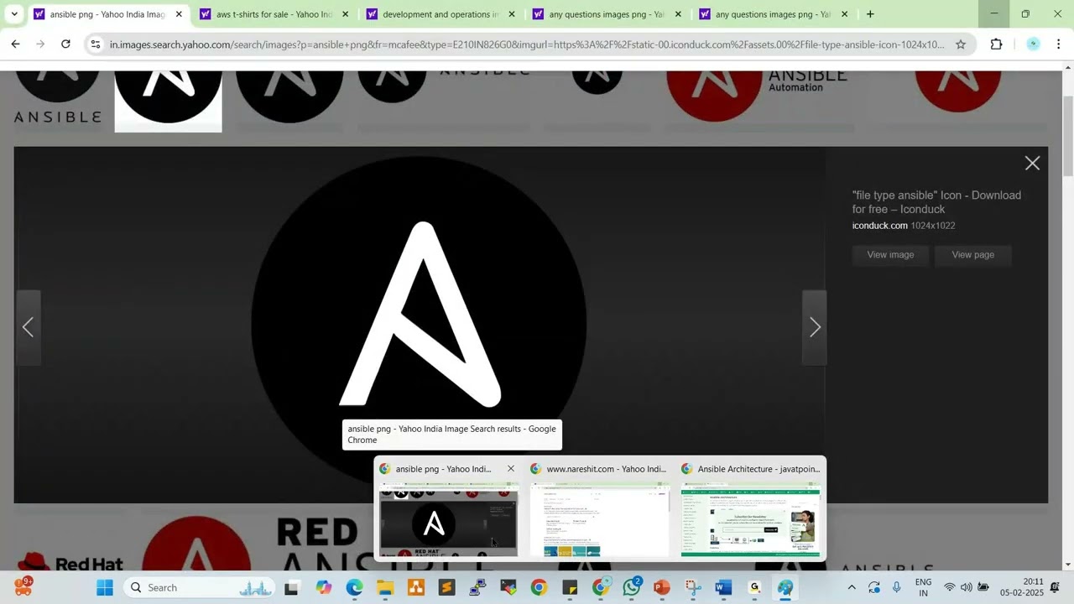The image size is (1074, 604).
Task: Open WhatsApp from the taskbar
Action: 632,588
